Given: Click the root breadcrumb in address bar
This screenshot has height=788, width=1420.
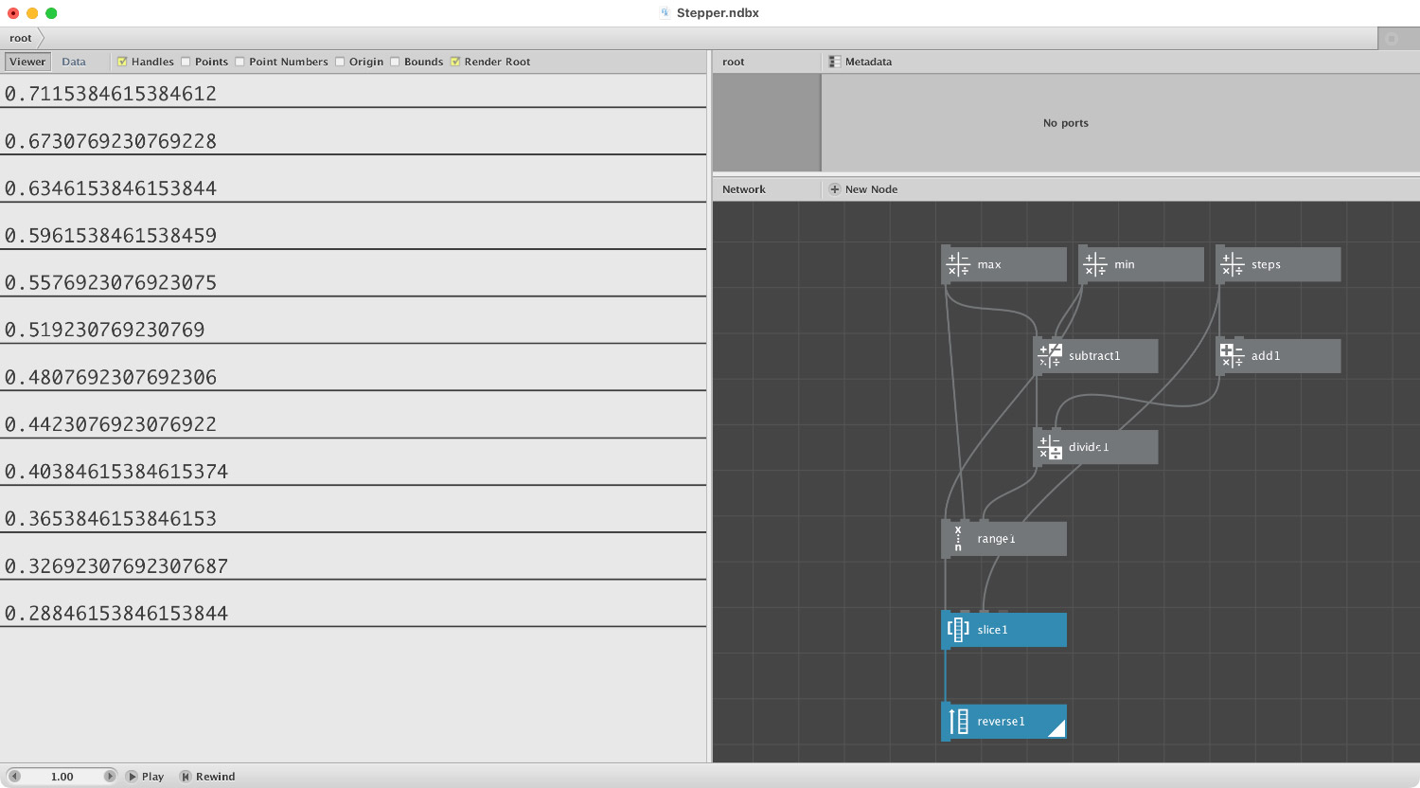Looking at the screenshot, I should pos(21,39).
